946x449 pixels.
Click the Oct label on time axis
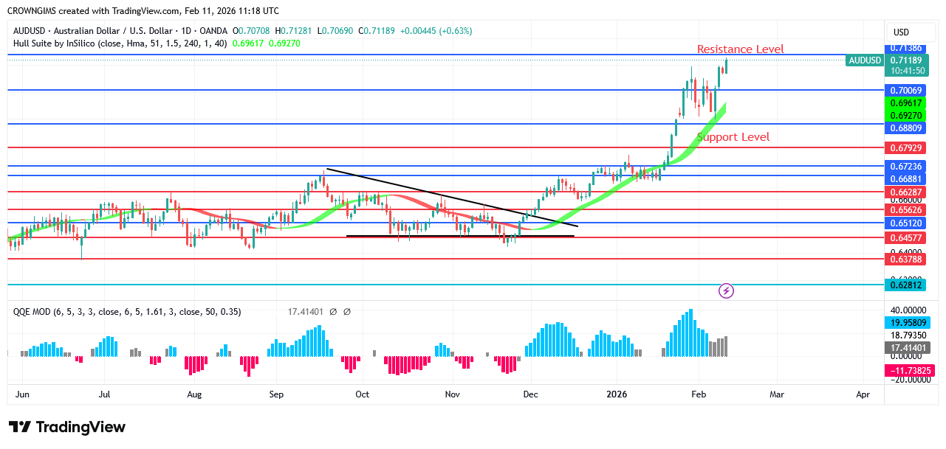click(363, 394)
